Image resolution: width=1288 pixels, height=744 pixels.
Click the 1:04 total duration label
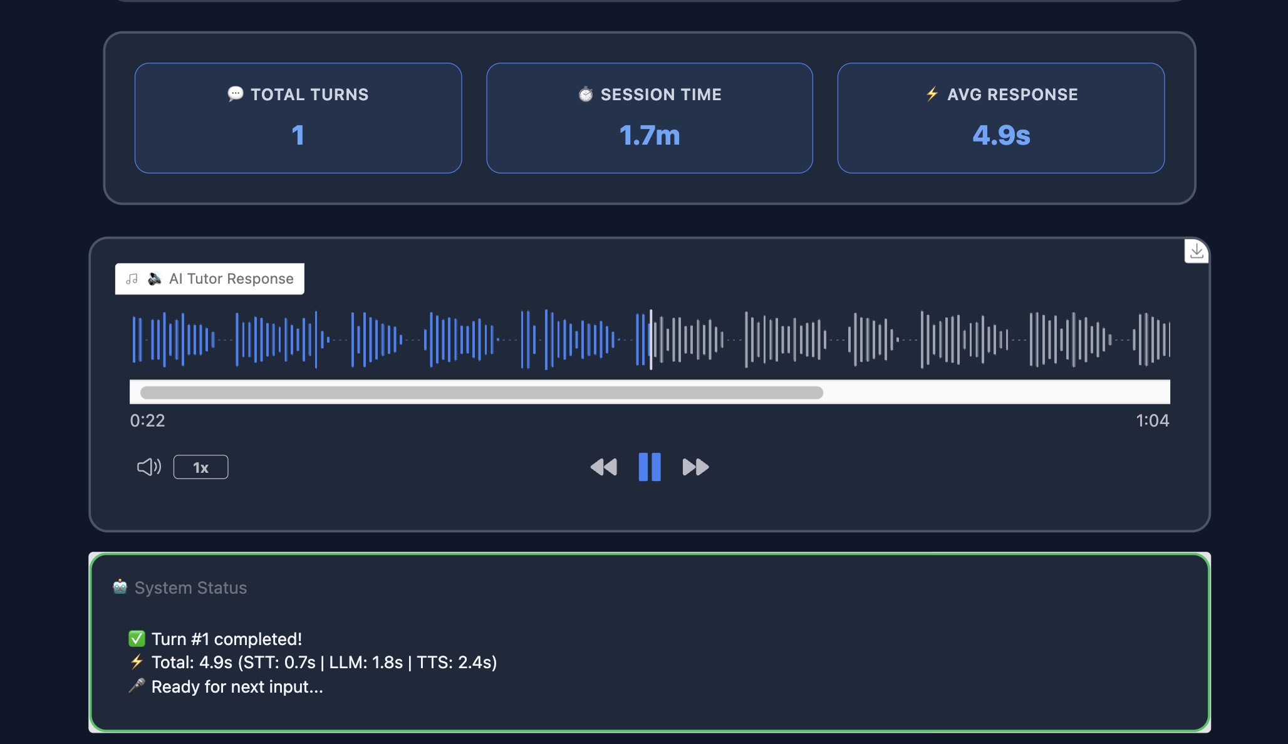point(1152,420)
